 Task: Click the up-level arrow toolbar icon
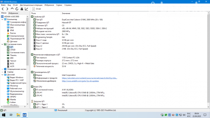pos(12,9)
